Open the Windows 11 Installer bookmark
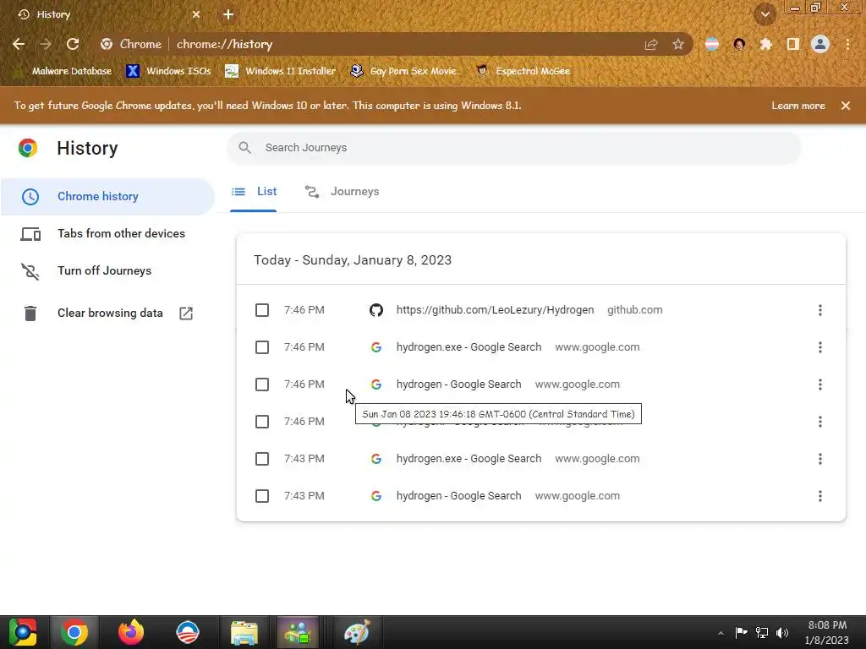Screen dimensions: 866x649 pyautogui.click(x=281, y=71)
